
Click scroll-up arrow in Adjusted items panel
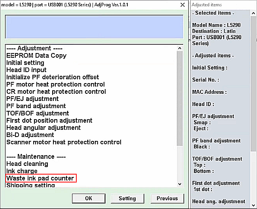point(253,13)
